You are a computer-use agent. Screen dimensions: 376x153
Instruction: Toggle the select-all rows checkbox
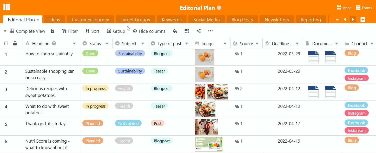point(6,43)
